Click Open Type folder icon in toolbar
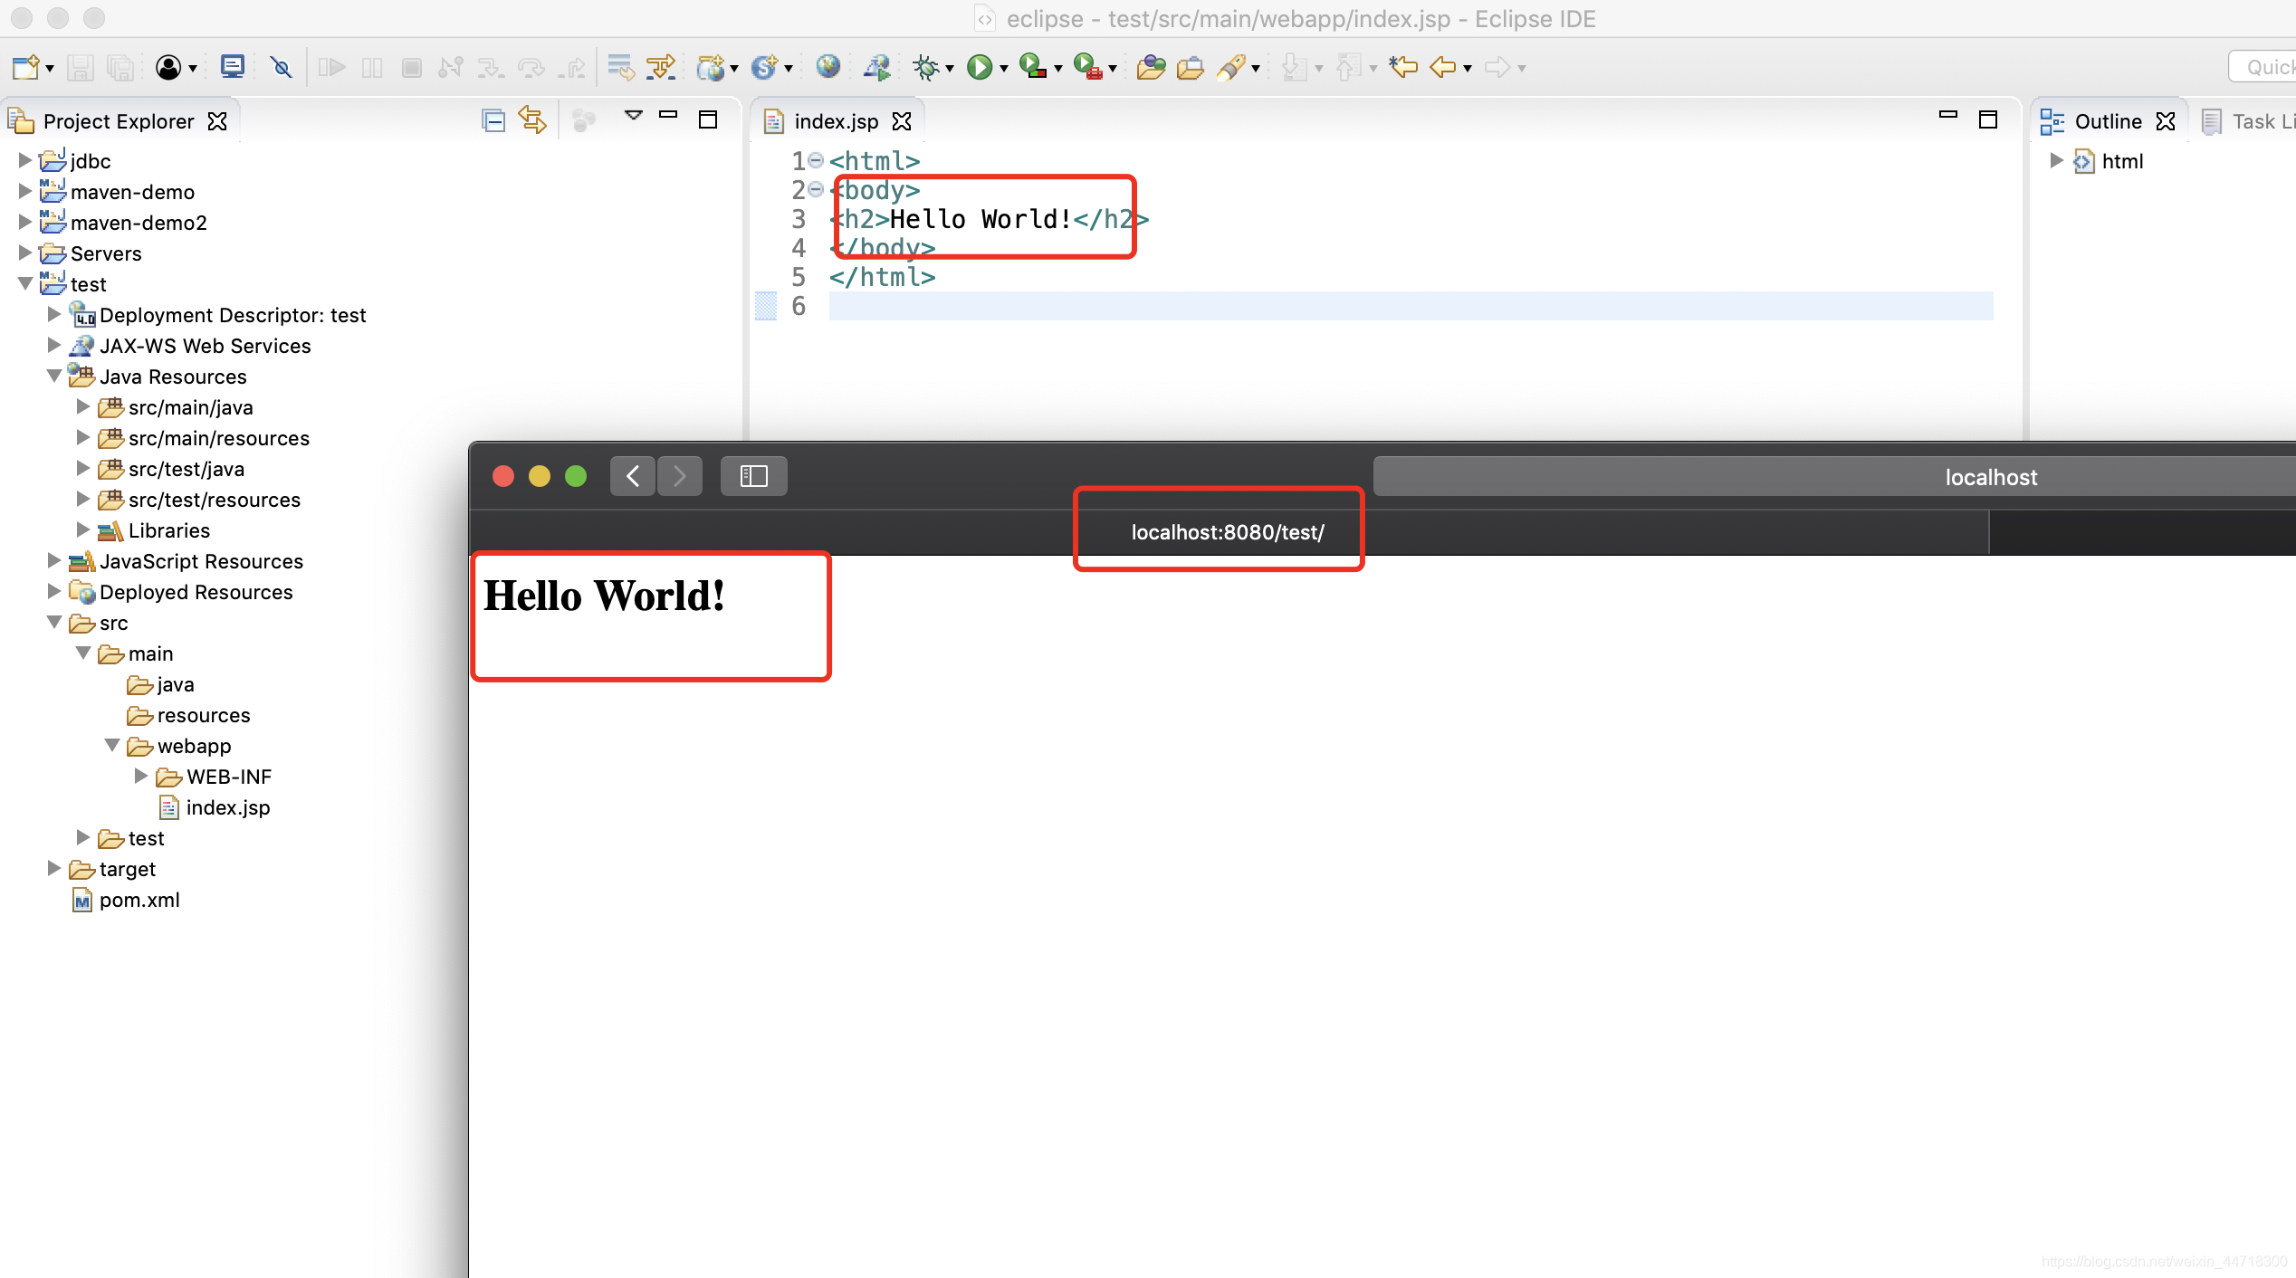The image size is (2296, 1278). pos(1151,67)
